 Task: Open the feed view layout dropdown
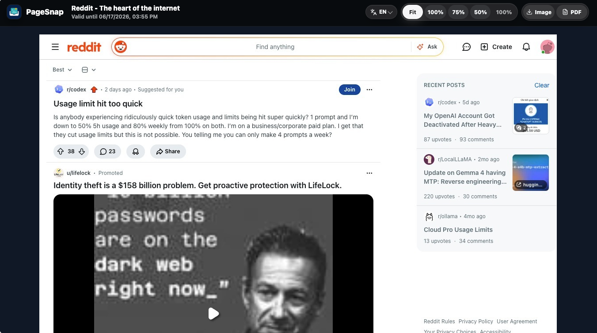tap(88, 70)
